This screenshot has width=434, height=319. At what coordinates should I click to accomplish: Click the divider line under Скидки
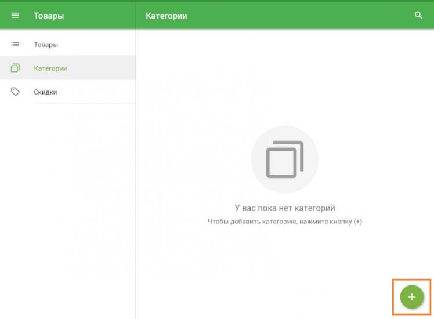pos(84,104)
